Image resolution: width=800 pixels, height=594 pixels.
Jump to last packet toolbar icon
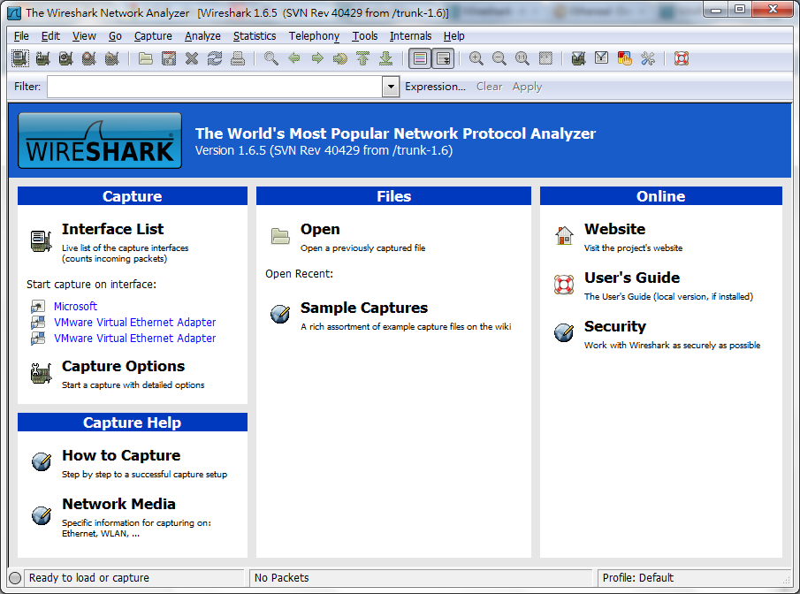coord(386,58)
